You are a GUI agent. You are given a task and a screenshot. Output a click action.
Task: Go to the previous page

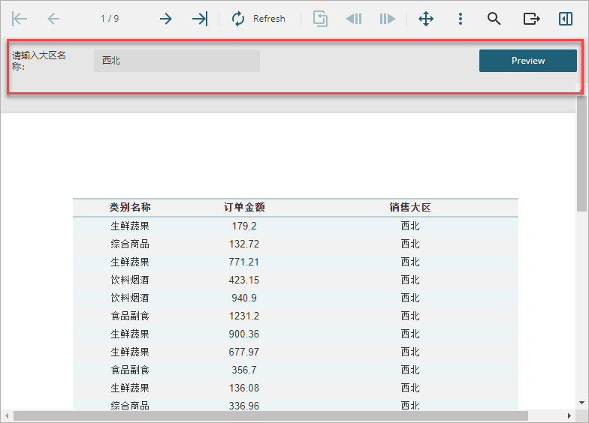[53, 19]
